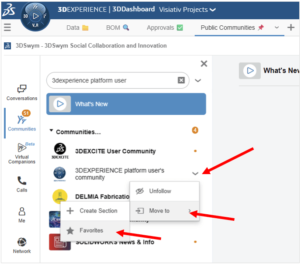Add a new dashboard tab
Image resolution: width=301 pixels, height=264 pixels.
291,27
